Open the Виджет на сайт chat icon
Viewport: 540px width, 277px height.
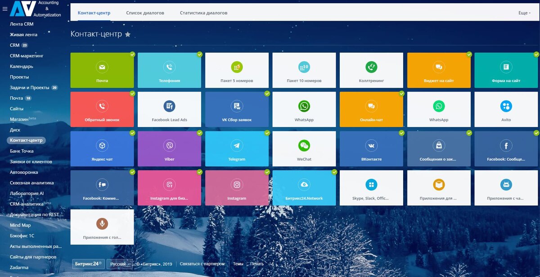click(x=439, y=67)
